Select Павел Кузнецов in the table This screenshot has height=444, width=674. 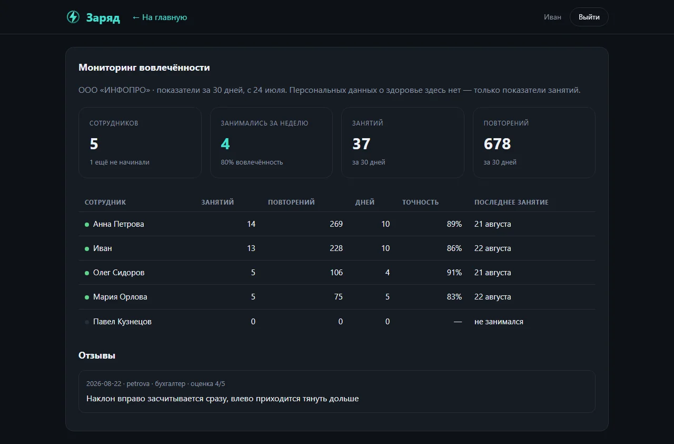click(122, 322)
